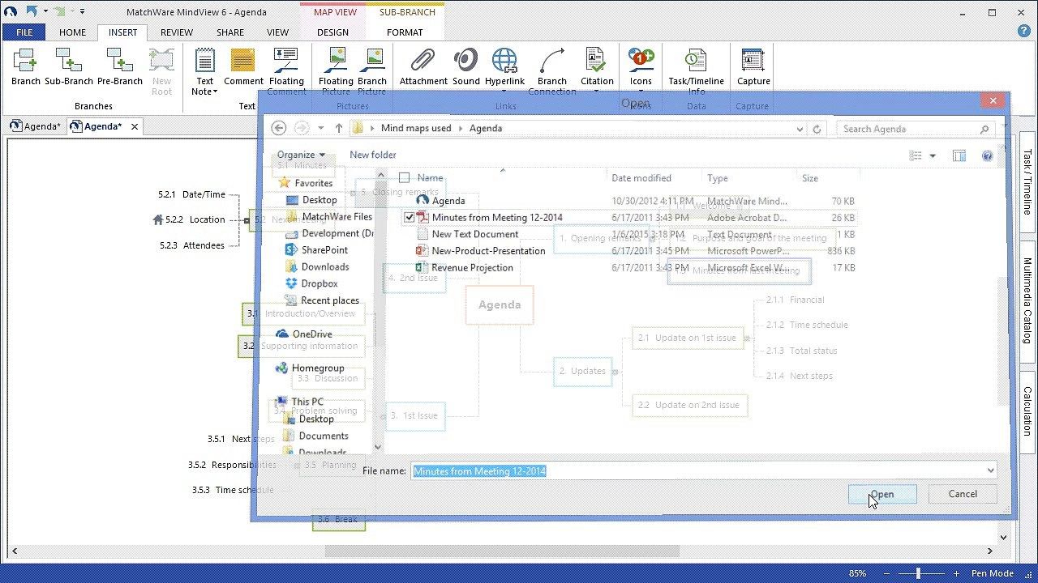Expand the address bar path history dropdown
Screen dimensions: 1038x583
click(x=800, y=129)
